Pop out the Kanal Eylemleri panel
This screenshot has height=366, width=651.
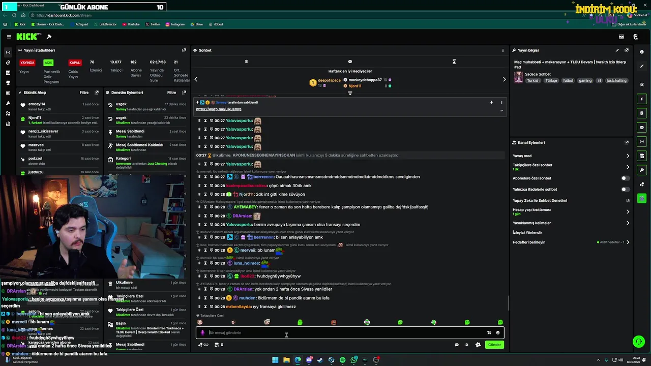[x=627, y=143]
